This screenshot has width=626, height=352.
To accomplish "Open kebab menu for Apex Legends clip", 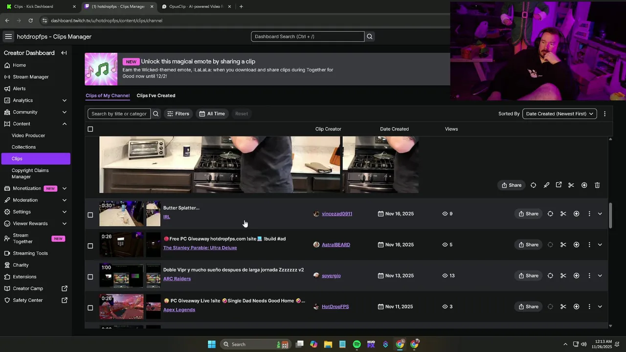I will (x=589, y=307).
